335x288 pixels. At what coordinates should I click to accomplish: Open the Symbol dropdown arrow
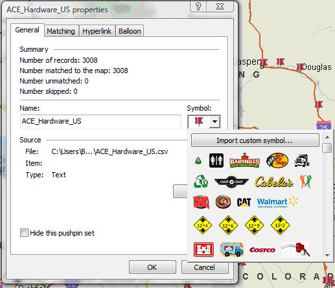click(x=214, y=122)
